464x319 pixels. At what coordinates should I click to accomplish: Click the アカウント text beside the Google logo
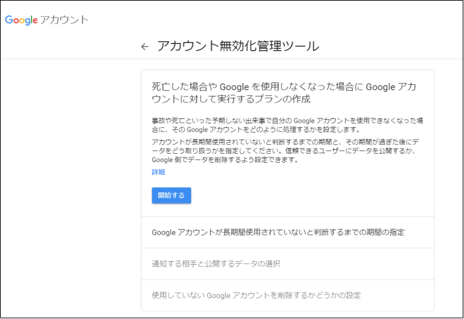pos(64,20)
